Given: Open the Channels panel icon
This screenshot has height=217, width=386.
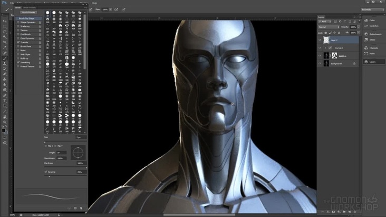Looking at the screenshot, I should [x=367, y=47].
